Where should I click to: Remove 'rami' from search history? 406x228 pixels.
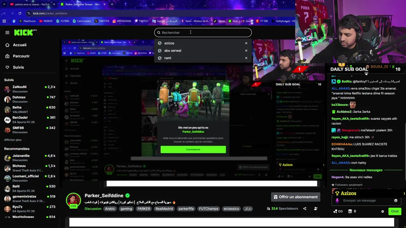point(246,58)
